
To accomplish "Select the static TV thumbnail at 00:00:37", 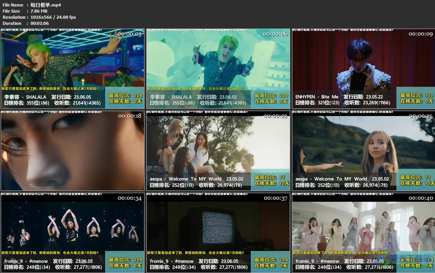I will [x=218, y=233].
